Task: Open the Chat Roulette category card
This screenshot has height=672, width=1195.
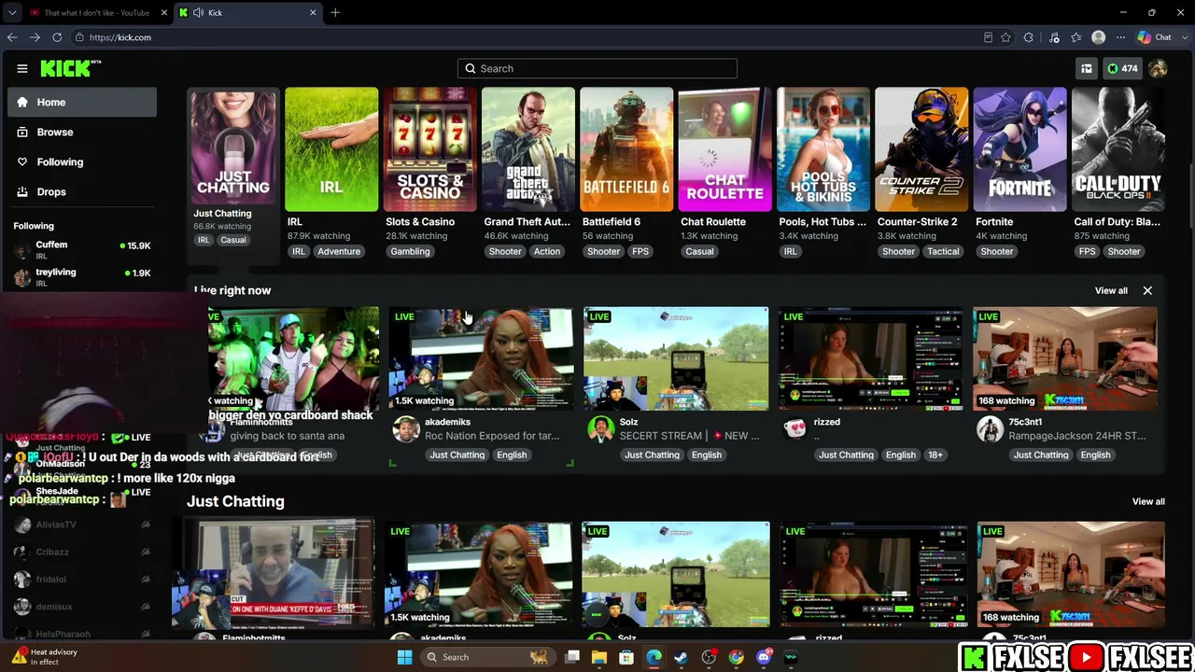Action: (724, 149)
